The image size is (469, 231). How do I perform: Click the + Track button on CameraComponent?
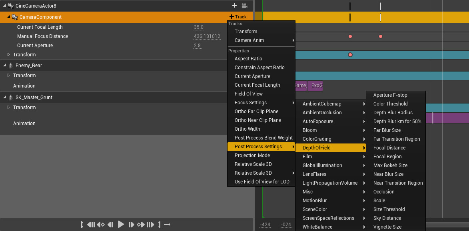pyautogui.click(x=238, y=17)
